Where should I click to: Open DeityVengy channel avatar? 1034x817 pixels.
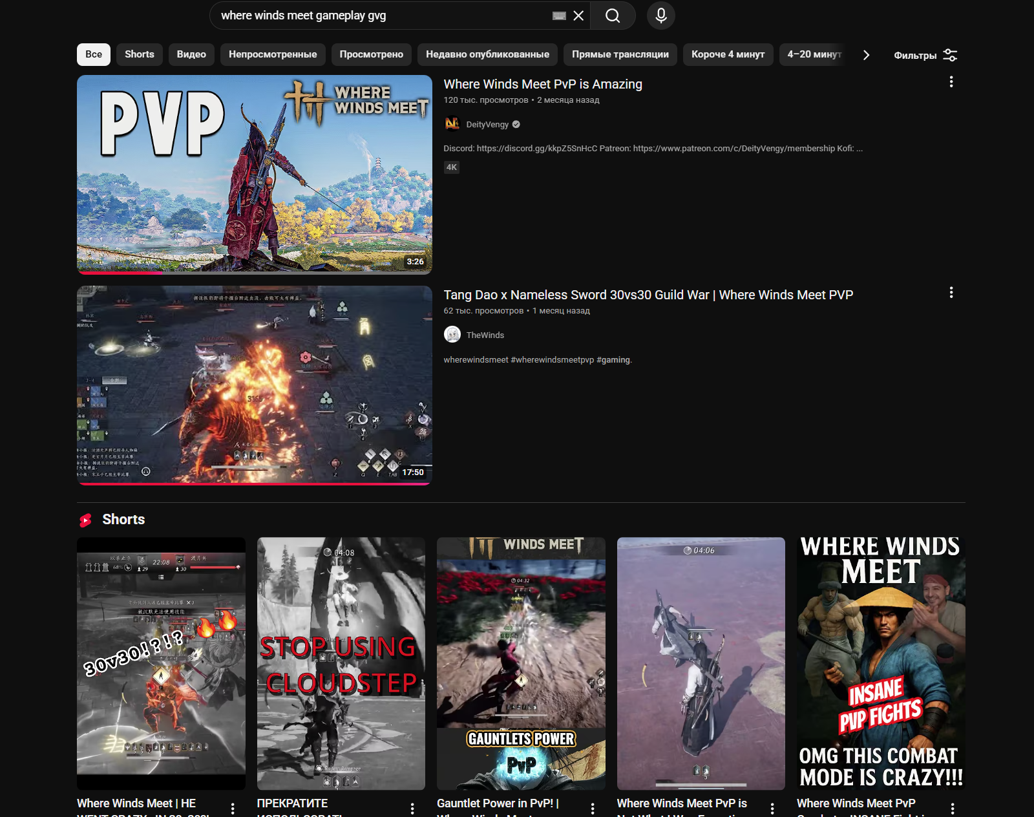point(452,123)
